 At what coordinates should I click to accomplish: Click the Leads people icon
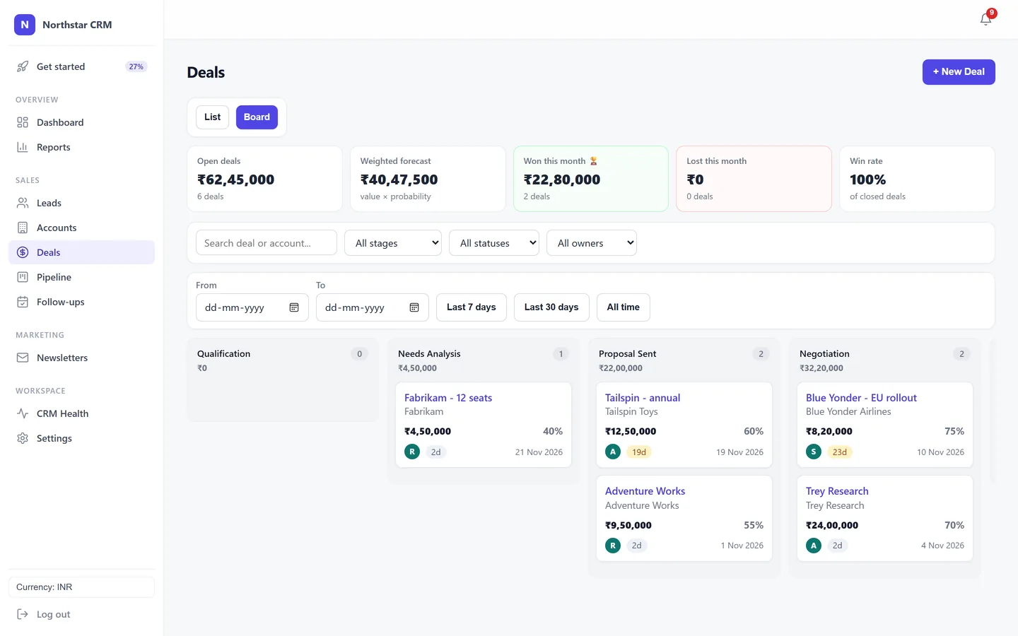click(x=23, y=203)
